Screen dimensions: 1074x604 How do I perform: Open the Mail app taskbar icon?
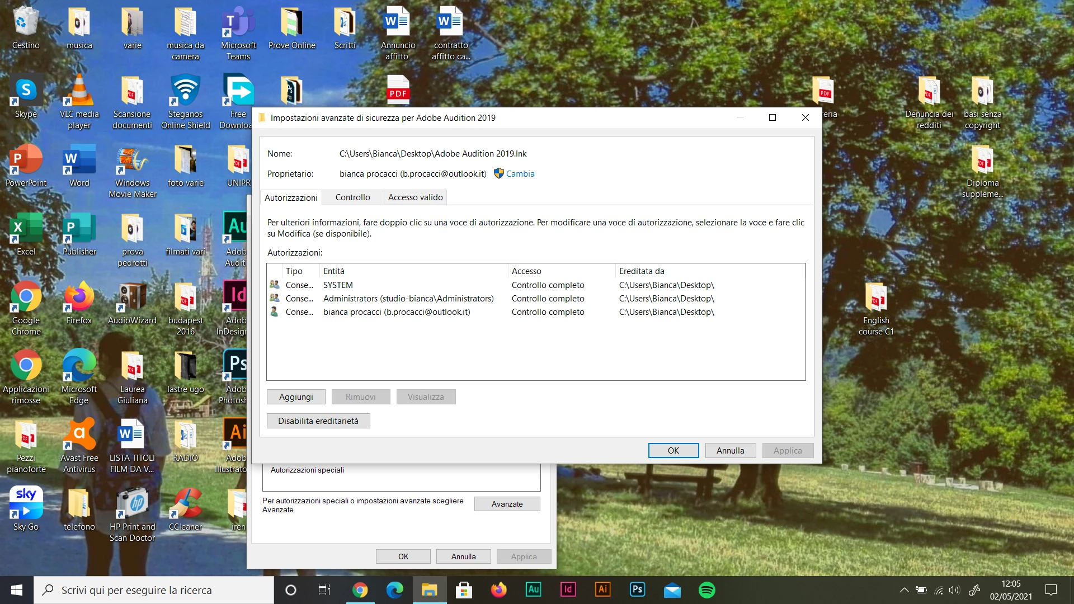pos(672,590)
